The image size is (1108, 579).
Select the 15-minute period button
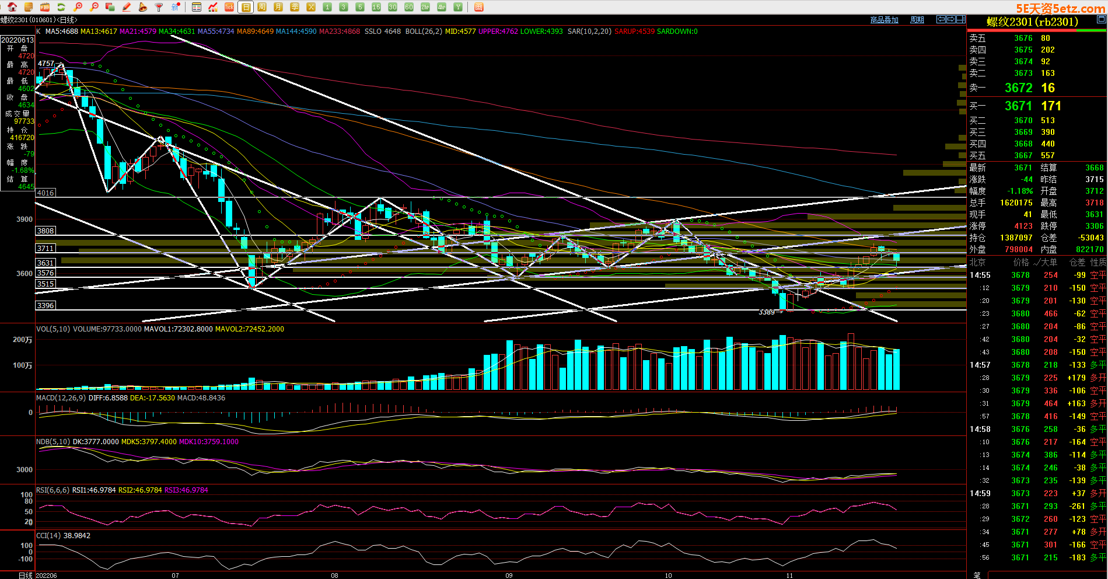[x=376, y=7]
